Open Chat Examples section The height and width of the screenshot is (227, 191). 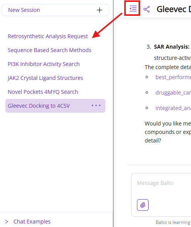pos(32,222)
